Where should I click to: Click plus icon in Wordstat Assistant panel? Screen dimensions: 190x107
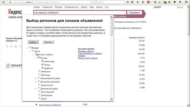click(7, 46)
